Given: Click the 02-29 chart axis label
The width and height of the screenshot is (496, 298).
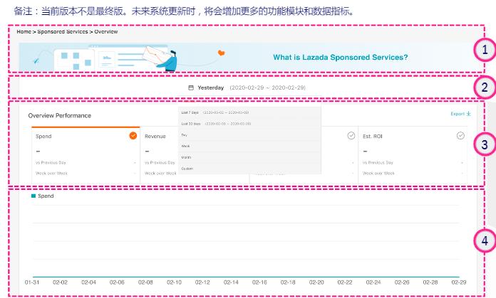Looking at the screenshot, I should pos(459,282).
